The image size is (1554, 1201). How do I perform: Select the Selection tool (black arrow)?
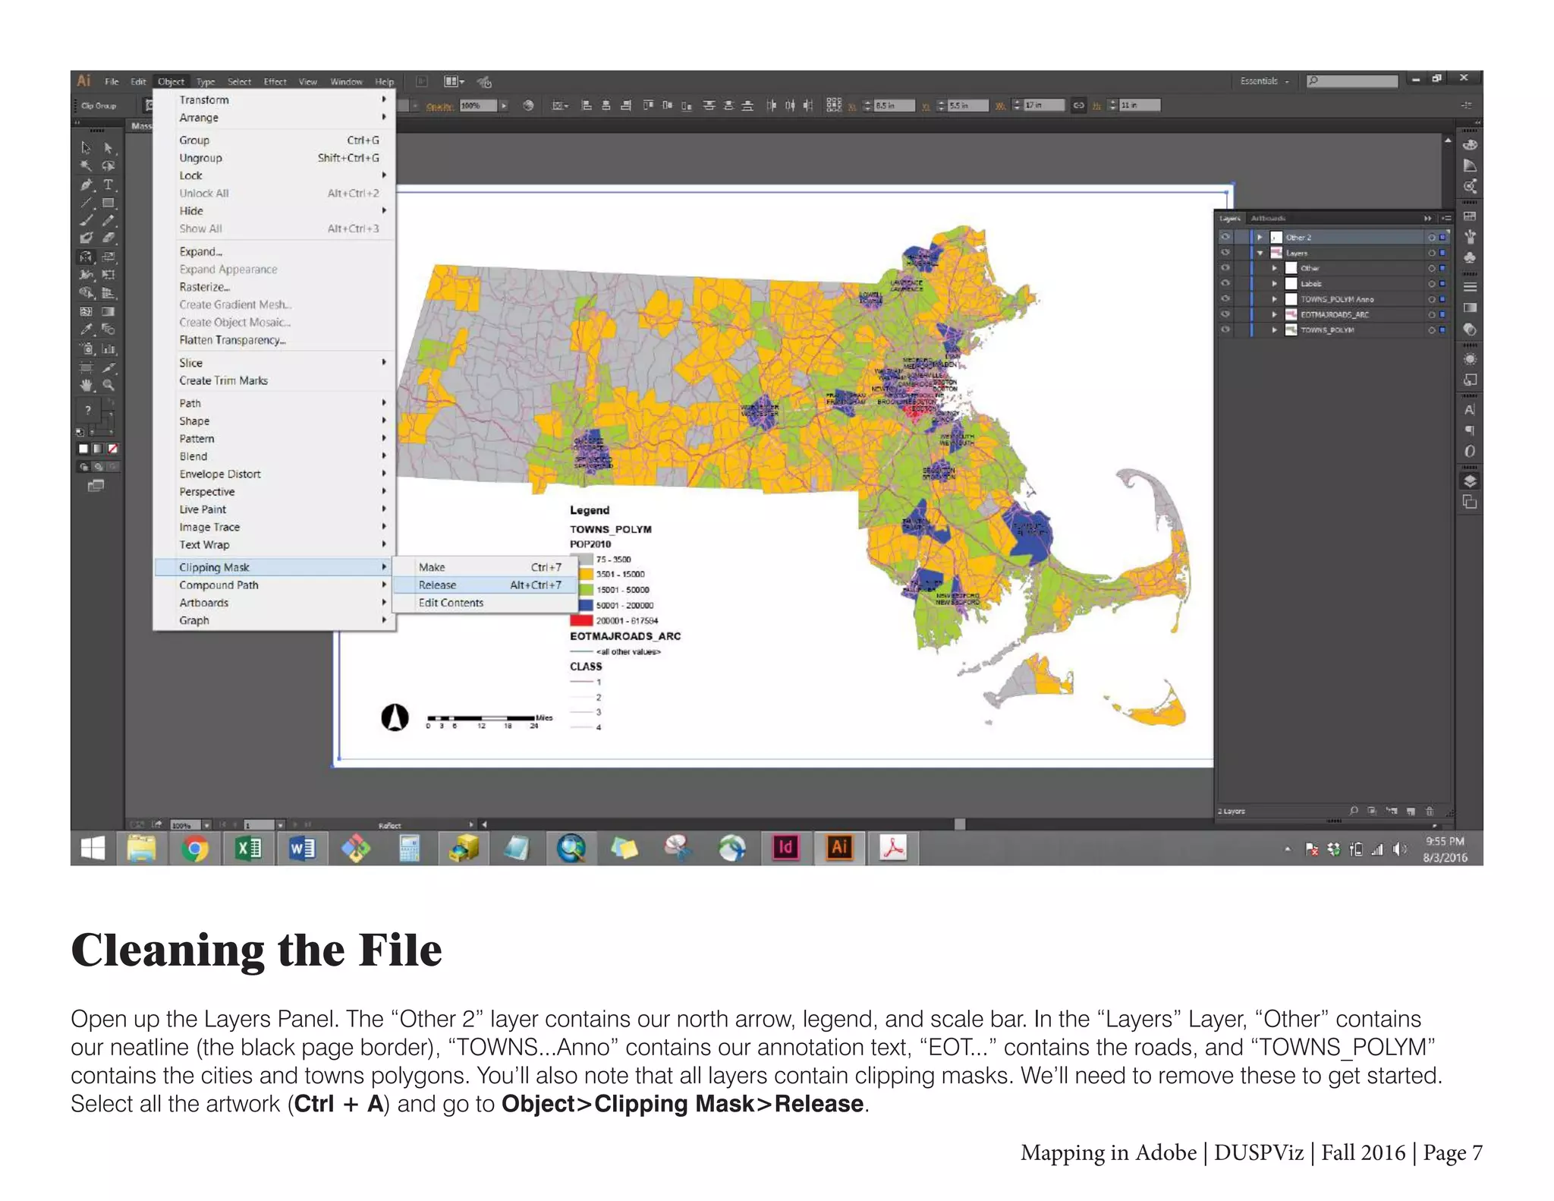(87, 147)
